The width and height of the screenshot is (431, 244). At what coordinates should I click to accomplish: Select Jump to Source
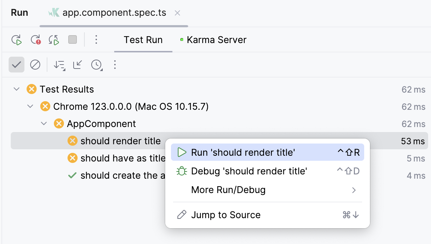tap(226, 215)
